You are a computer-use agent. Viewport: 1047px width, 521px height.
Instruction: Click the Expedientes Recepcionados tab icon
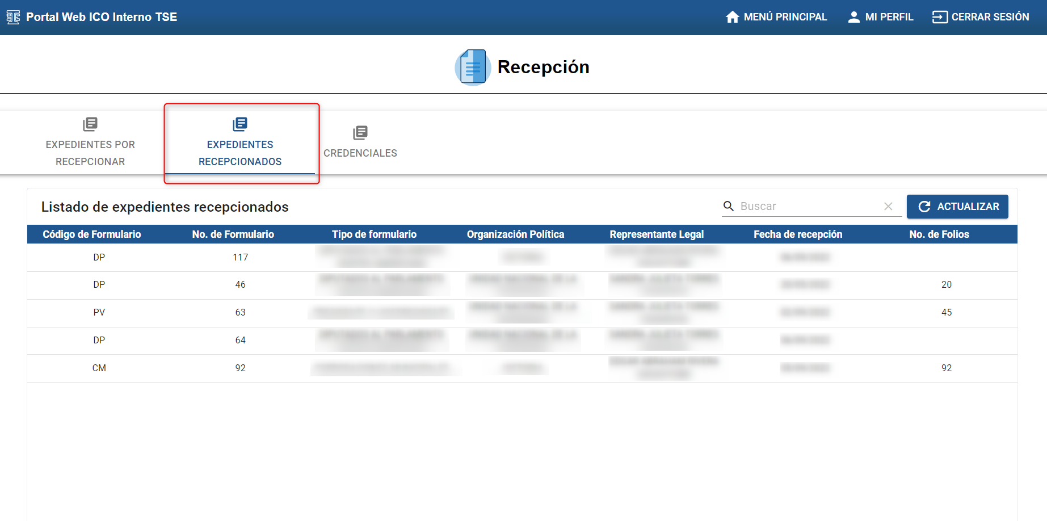coord(240,124)
